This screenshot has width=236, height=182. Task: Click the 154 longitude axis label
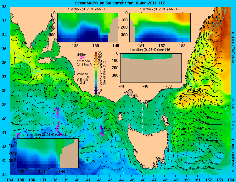pos(231,180)
